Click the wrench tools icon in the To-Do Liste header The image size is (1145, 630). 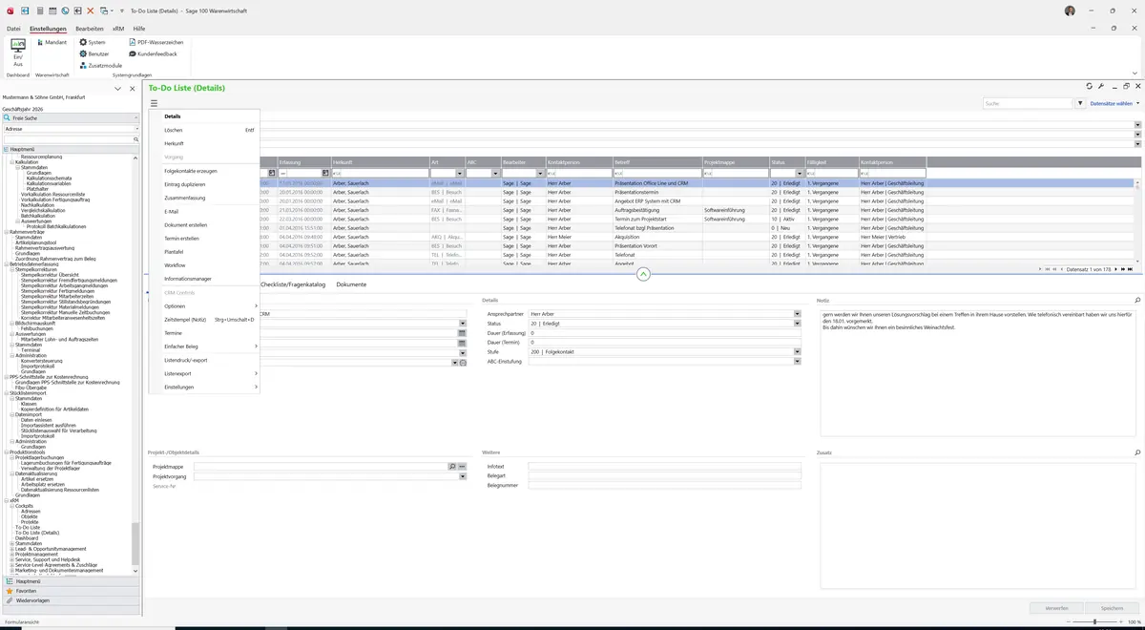coord(1101,86)
